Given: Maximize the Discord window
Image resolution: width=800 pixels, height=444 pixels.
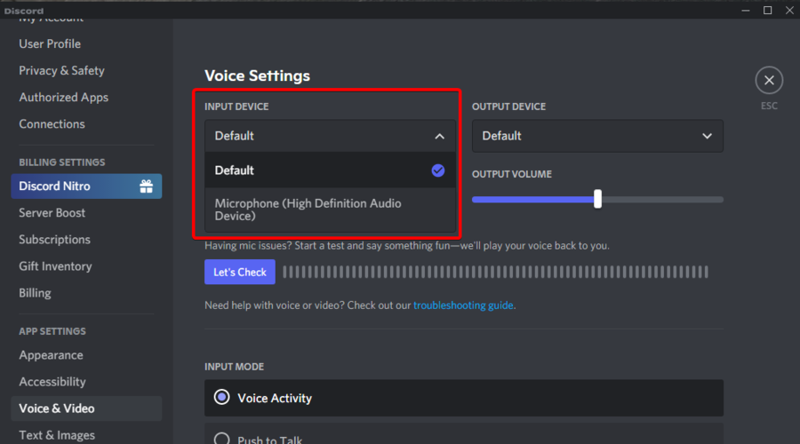Looking at the screenshot, I should 767,10.
